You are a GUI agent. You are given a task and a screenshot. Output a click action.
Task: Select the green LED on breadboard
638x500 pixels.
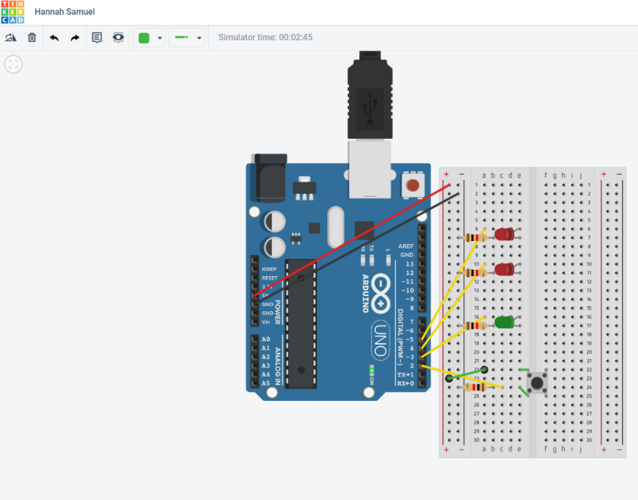tap(504, 322)
